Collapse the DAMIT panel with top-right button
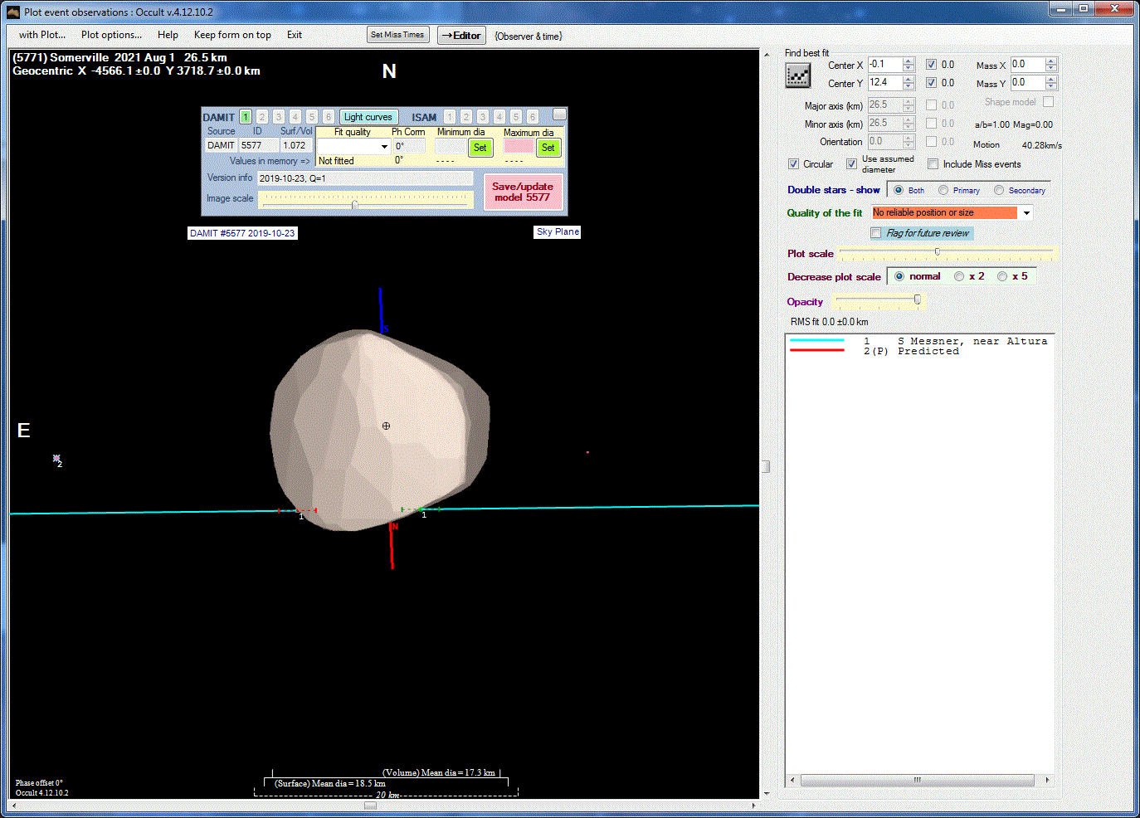Viewport: 1140px width, 818px height. pyautogui.click(x=559, y=114)
